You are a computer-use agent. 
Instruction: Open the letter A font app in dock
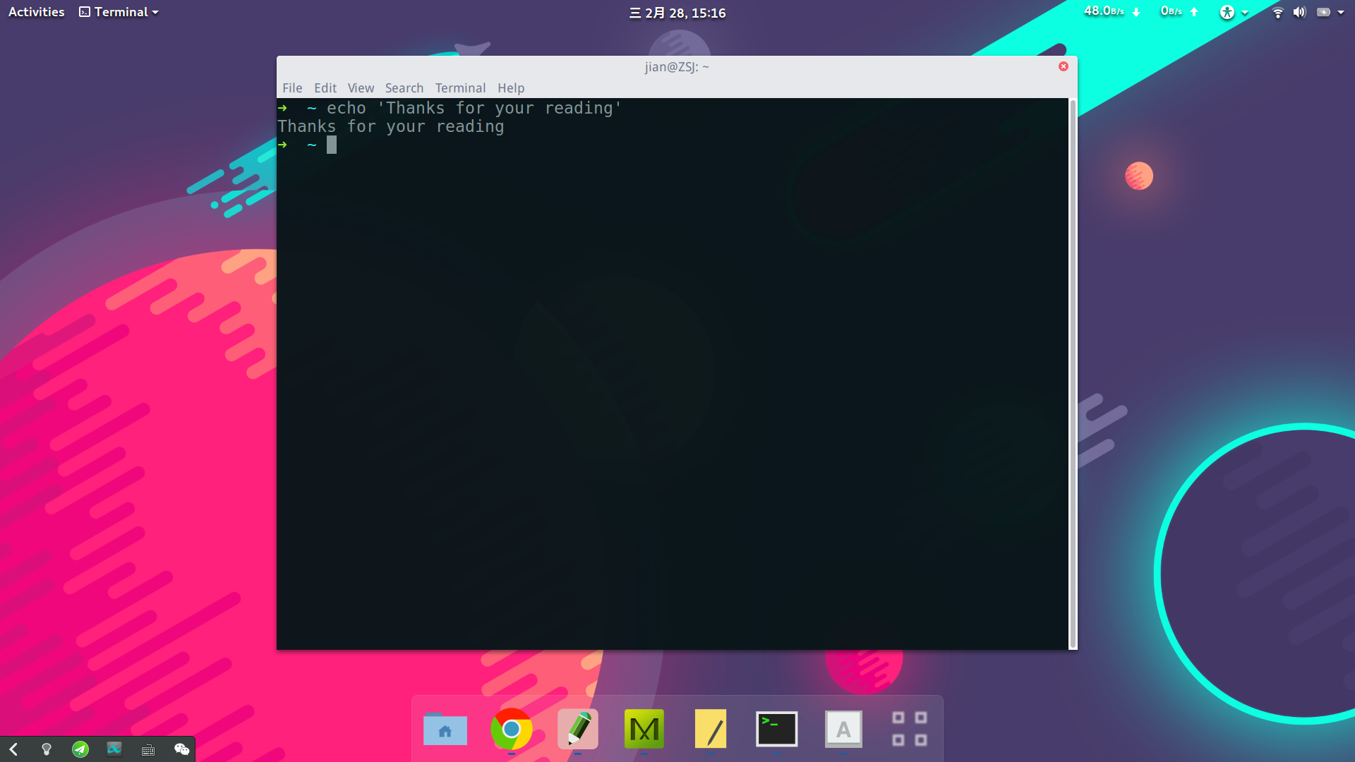tap(843, 729)
